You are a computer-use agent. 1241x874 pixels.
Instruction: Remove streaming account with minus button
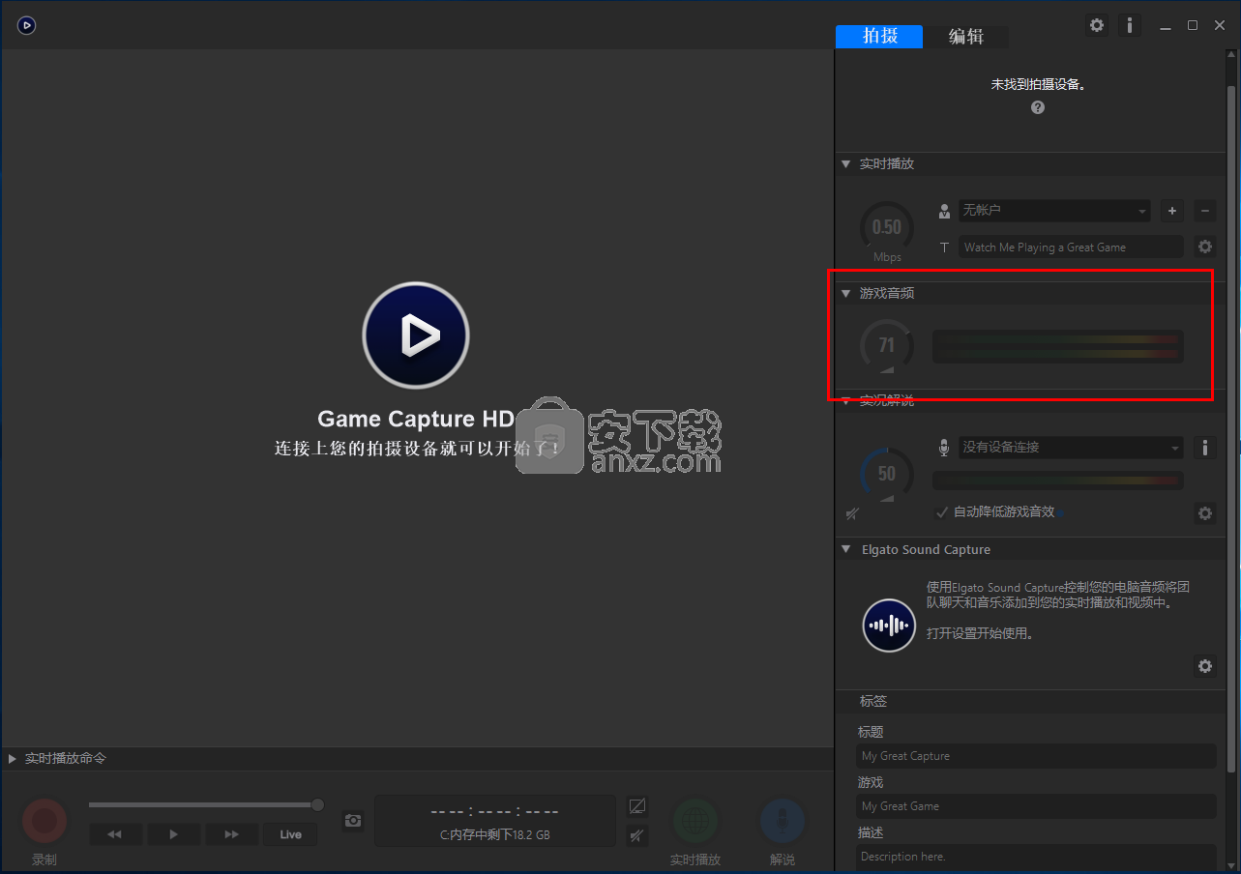point(1204,210)
